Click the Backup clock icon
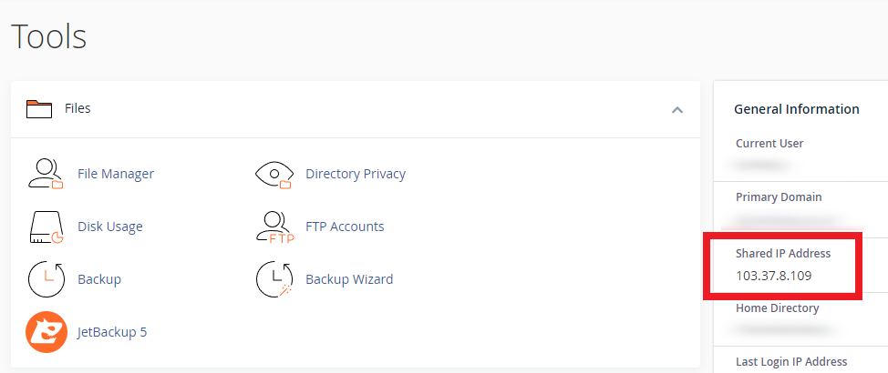This screenshot has height=373, width=888. [x=46, y=279]
